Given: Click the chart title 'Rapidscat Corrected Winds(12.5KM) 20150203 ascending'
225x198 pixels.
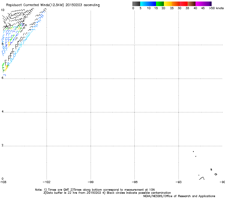Looking at the screenshot, I should [x=53, y=5].
